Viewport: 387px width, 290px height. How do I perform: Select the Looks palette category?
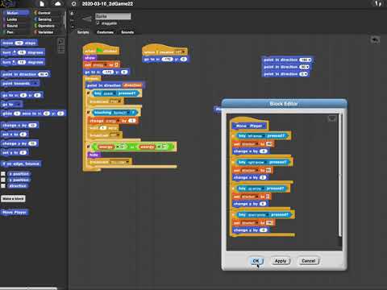(15, 19)
